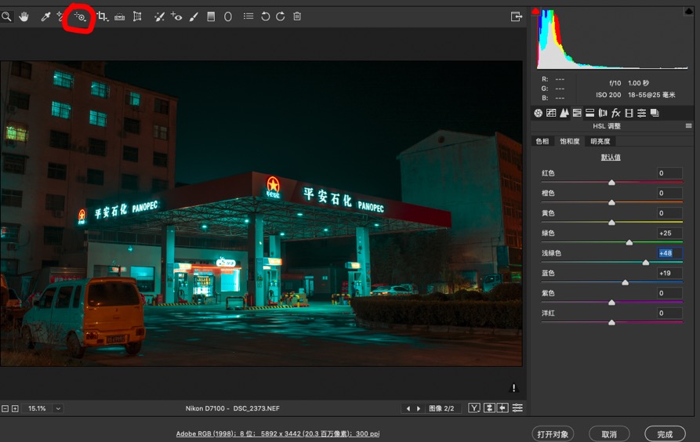Toggle highlight clipping warning in histogram
Image resolution: width=700 pixels, height=442 pixels.
click(689, 11)
